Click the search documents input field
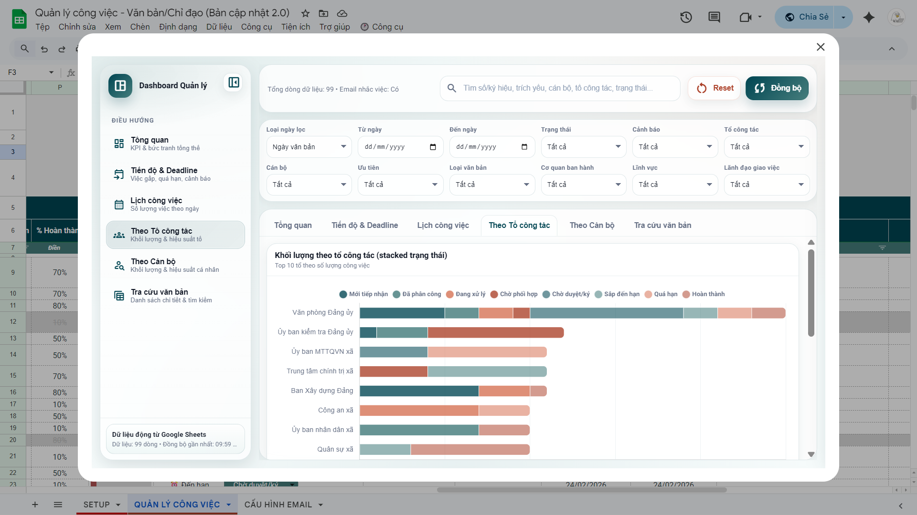Viewport: 917px width, 515px height. coord(559,88)
